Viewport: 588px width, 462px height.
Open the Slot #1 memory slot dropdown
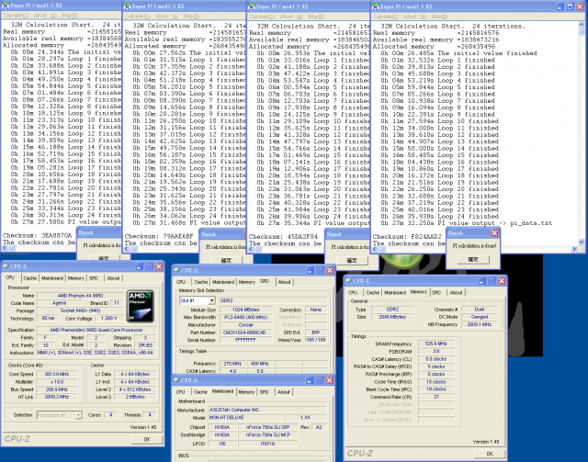[x=212, y=300]
